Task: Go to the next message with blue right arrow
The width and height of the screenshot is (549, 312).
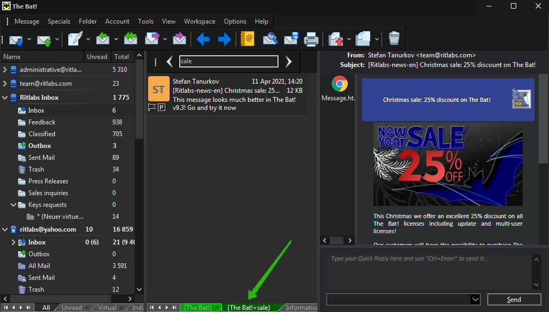Action: click(224, 39)
